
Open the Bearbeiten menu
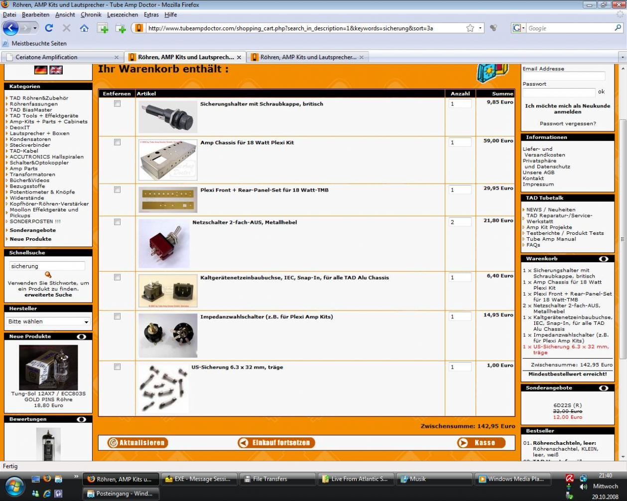(35, 15)
